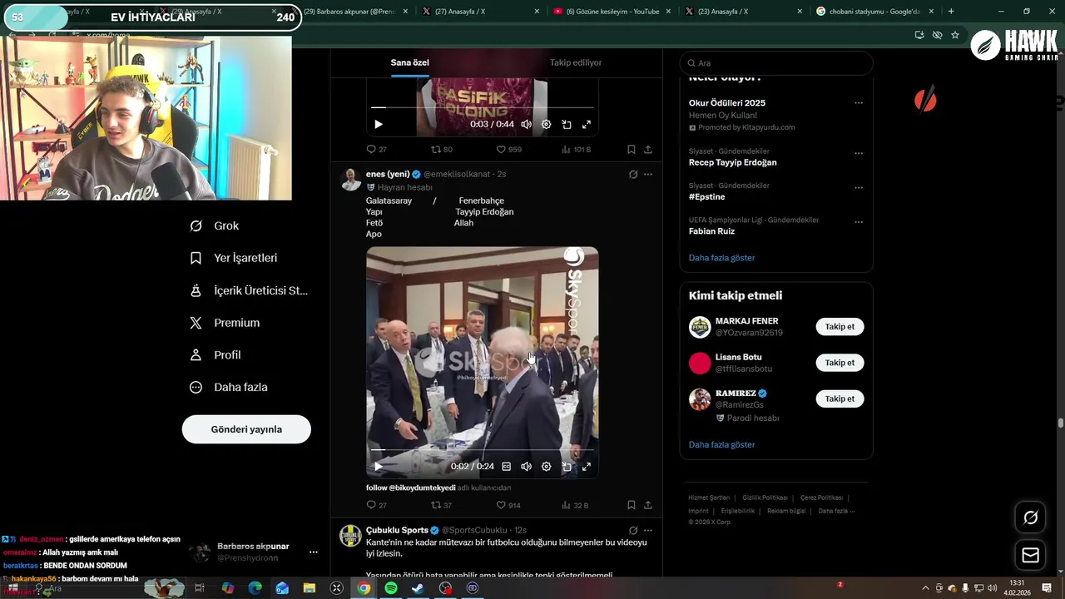This screenshot has width=1065, height=599.
Task: Expand Daha fazla in the left sidebar
Action: (229, 387)
